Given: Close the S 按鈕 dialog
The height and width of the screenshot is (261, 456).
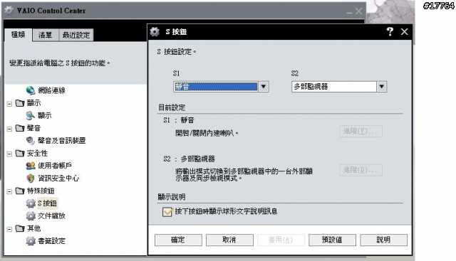Looking at the screenshot, I should pyautogui.click(x=404, y=31).
